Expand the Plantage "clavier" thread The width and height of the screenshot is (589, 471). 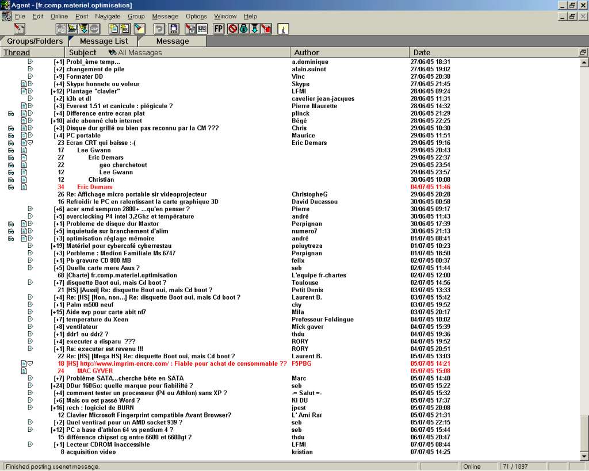[30, 91]
